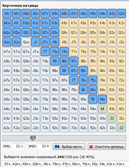Click the VPIP value field
This screenshot has width=129, height=167.
click(x=44, y=146)
